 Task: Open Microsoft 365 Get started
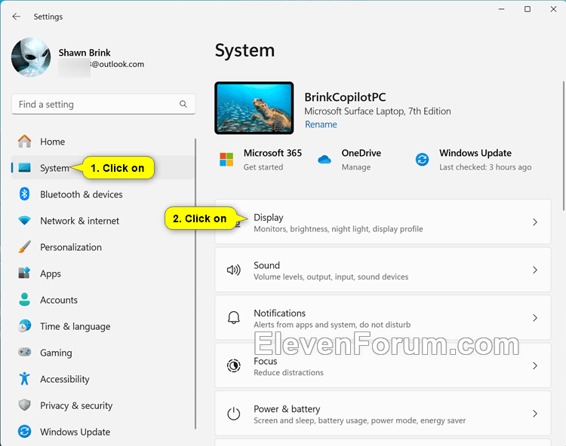click(263, 167)
